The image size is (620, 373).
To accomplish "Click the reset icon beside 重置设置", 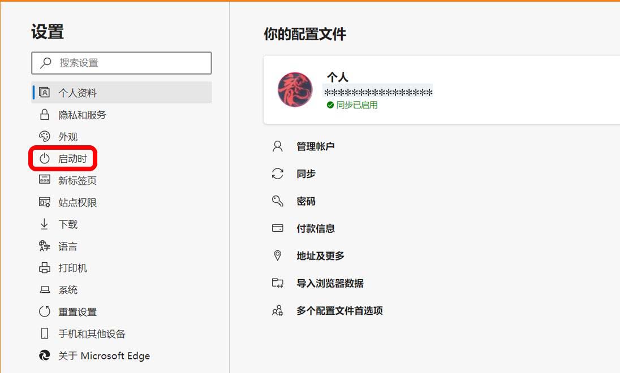I will click(x=45, y=311).
